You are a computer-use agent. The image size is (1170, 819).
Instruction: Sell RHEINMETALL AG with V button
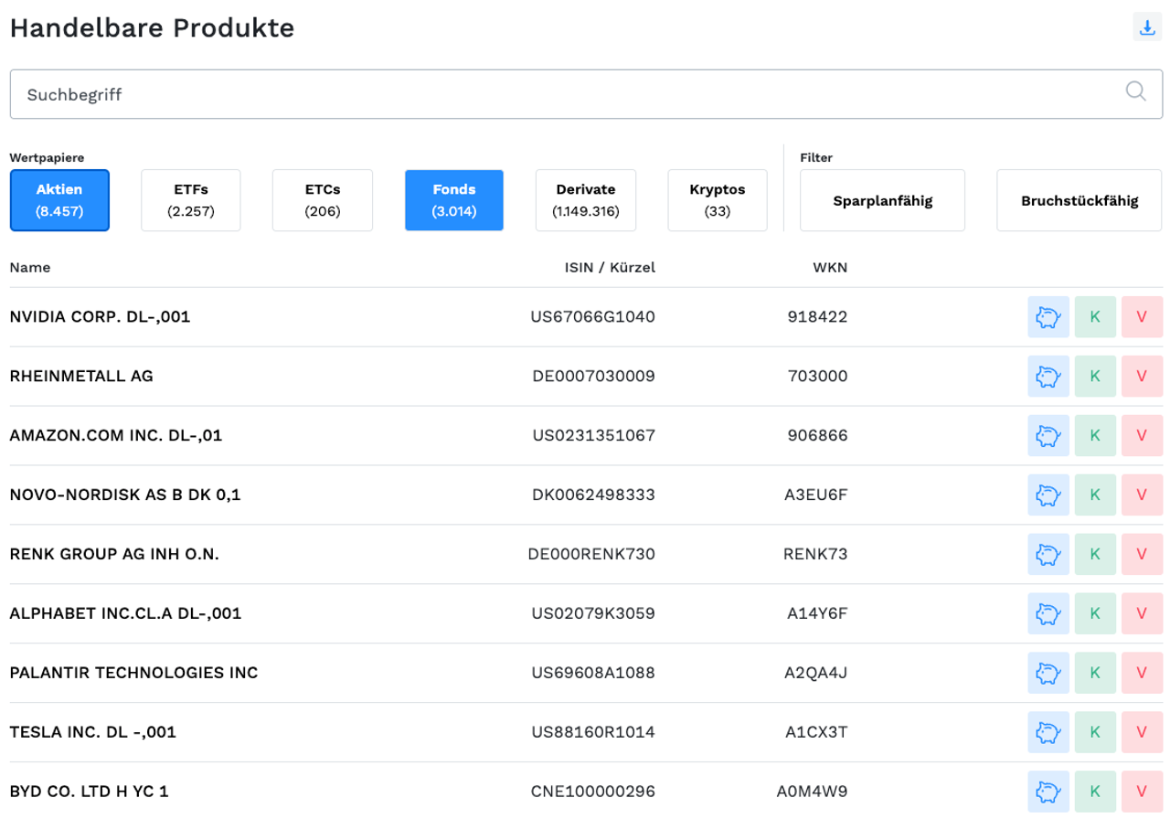(x=1142, y=377)
